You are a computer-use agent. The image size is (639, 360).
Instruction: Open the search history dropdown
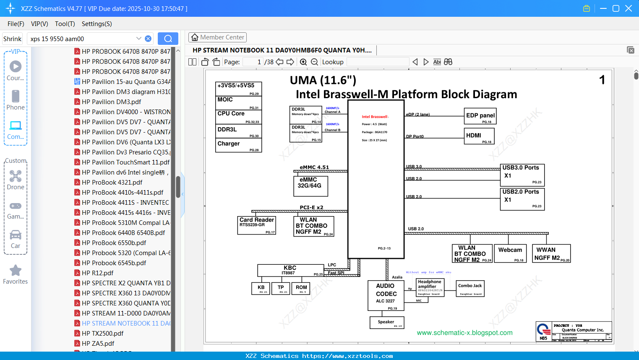click(x=139, y=39)
